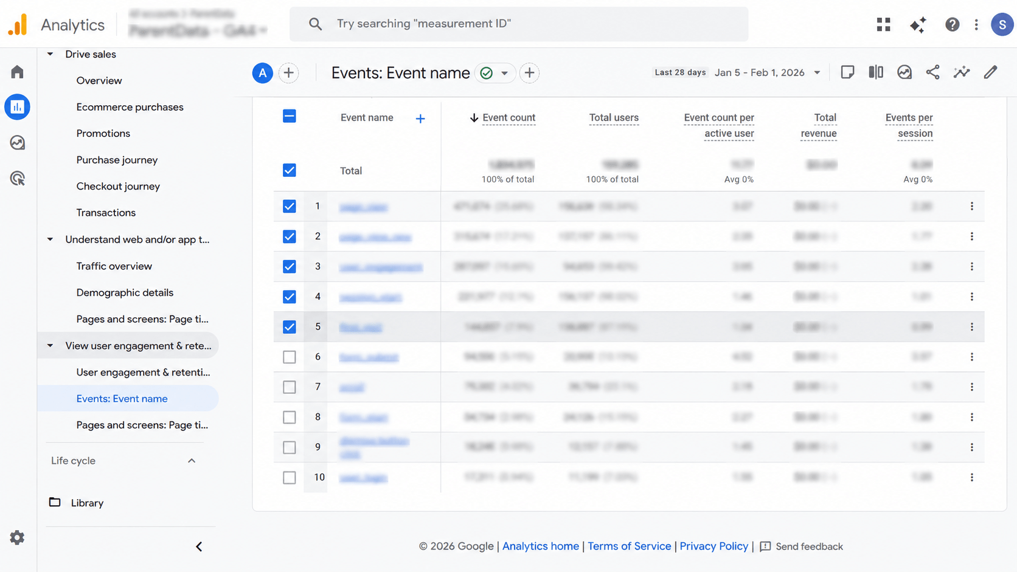Click the search input field
Screen dimensions: 1017x572
coord(519,24)
